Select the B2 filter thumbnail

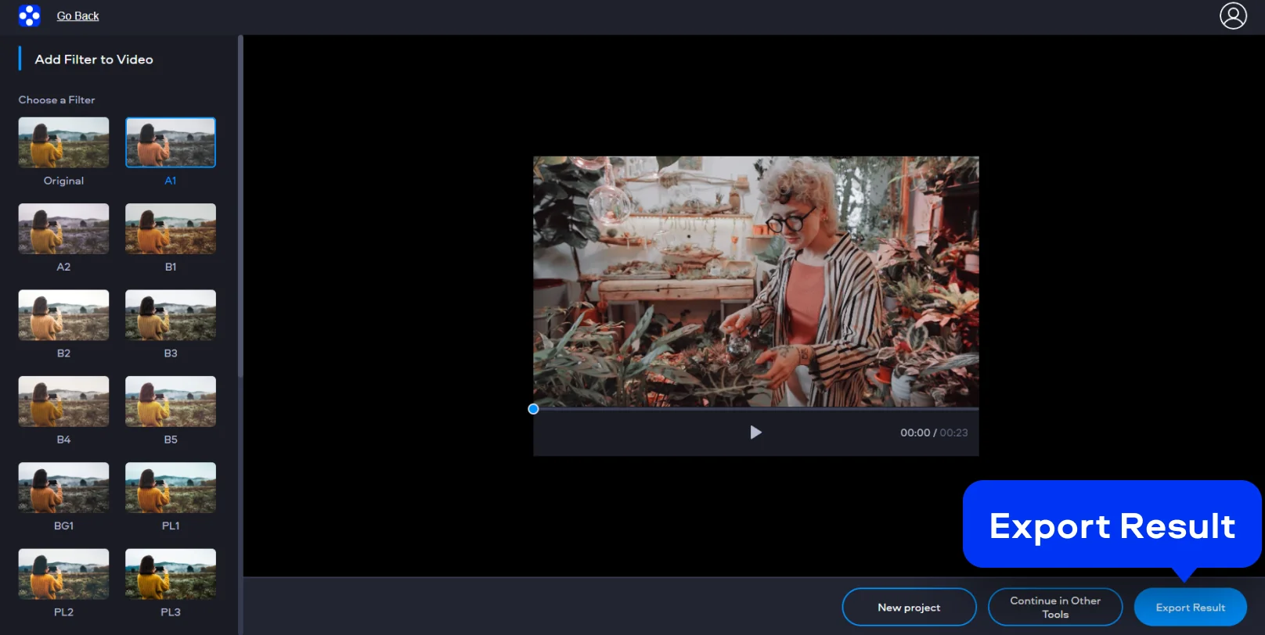[x=63, y=315]
